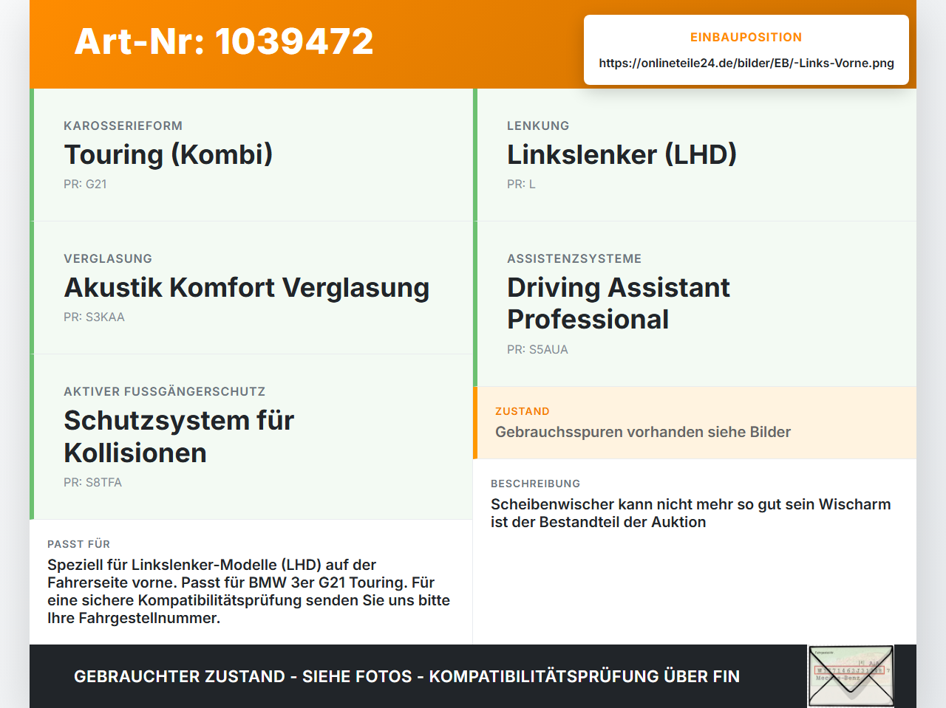Viewport: 946px width, 708px height.
Task: Select the Akustik Komfort Verglasung entry
Action: click(251, 288)
